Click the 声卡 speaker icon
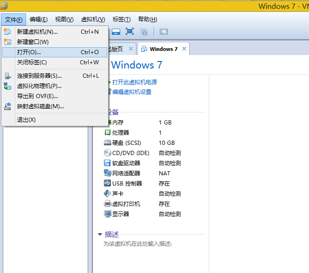309x273 pixels. click(107, 193)
